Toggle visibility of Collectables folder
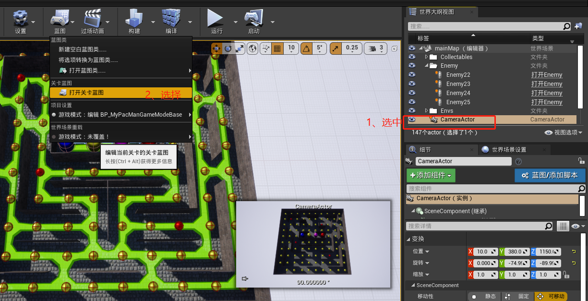588x301 pixels. coord(412,57)
